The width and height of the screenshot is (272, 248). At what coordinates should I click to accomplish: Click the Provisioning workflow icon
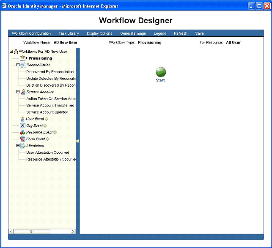point(22,58)
